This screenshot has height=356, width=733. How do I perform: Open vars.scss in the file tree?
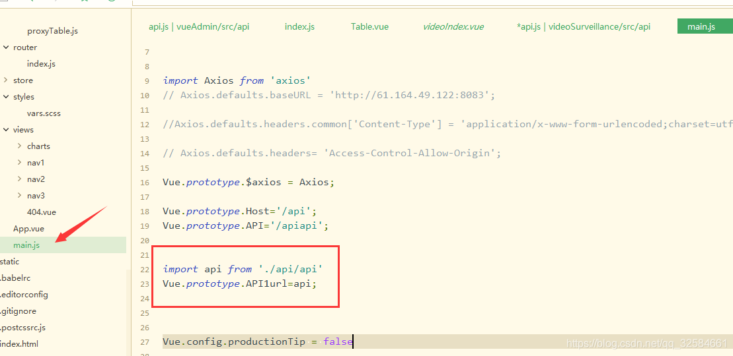tap(44, 113)
